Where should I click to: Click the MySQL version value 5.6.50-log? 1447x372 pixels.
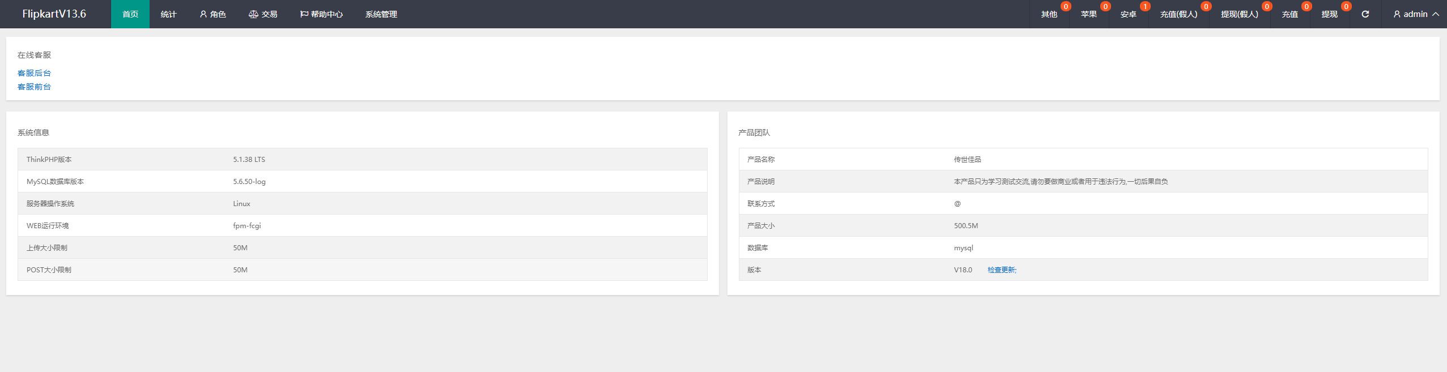coord(249,182)
